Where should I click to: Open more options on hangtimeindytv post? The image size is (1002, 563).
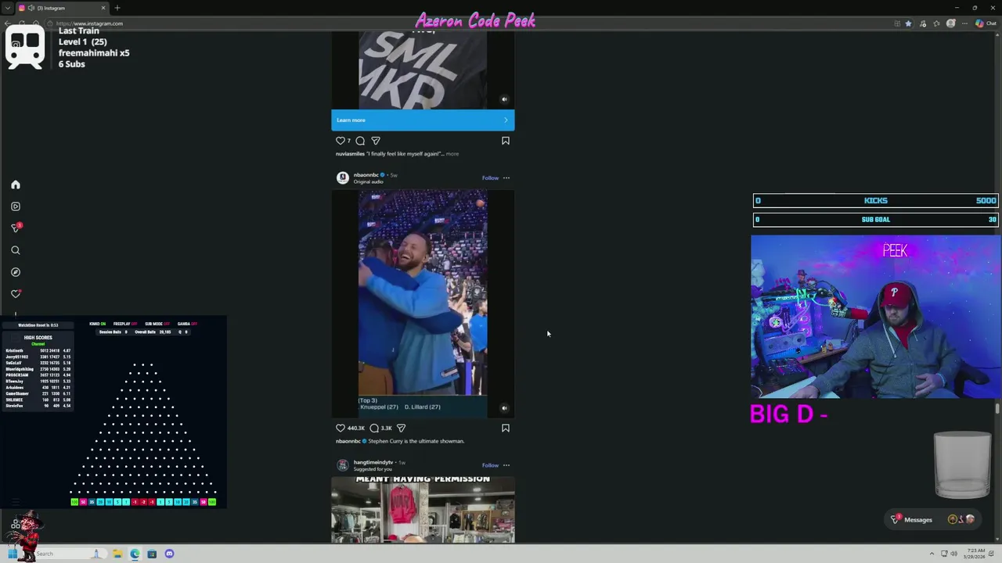506,465
